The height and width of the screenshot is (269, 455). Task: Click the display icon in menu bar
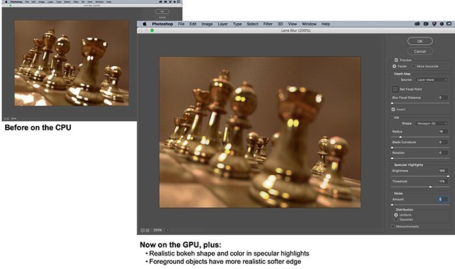448,24
